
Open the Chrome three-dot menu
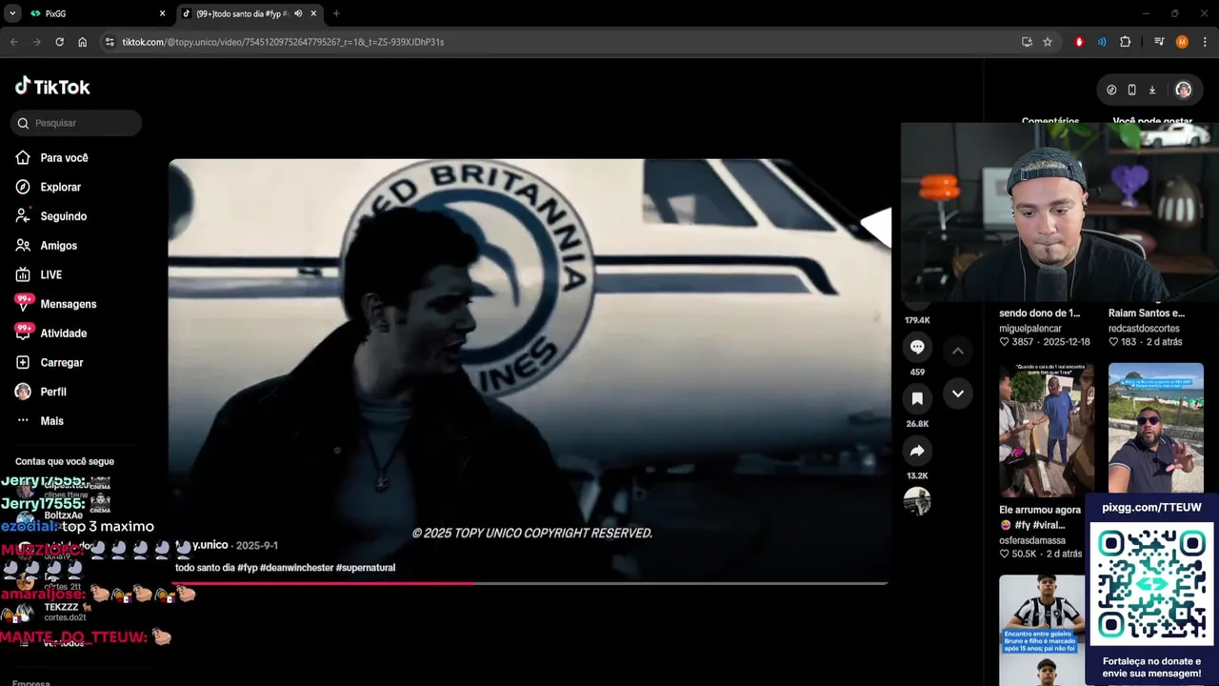point(1205,42)
